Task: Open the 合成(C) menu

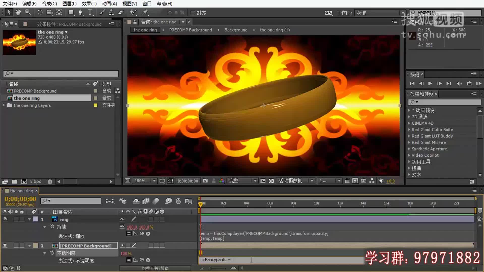Action: pyautogui.click(x=49, y=4)
